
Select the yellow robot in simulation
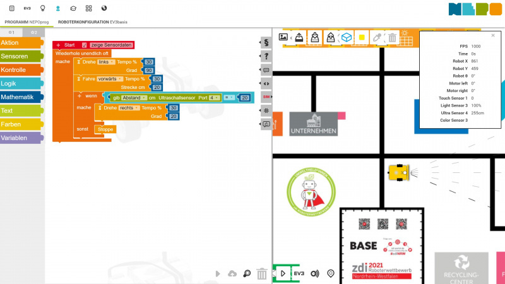click(x=399, y=172)
